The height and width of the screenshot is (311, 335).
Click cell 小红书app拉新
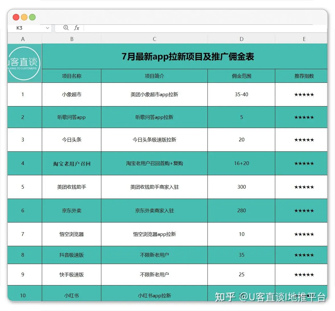coord(155,293)
